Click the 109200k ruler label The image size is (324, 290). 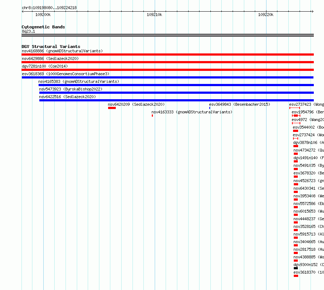[x=43, y=15]
